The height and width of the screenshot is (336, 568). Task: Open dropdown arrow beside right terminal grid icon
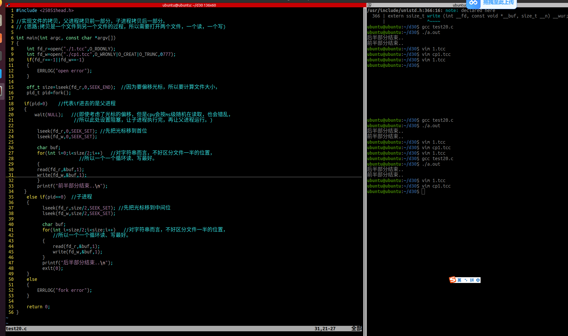click(371, 6)
